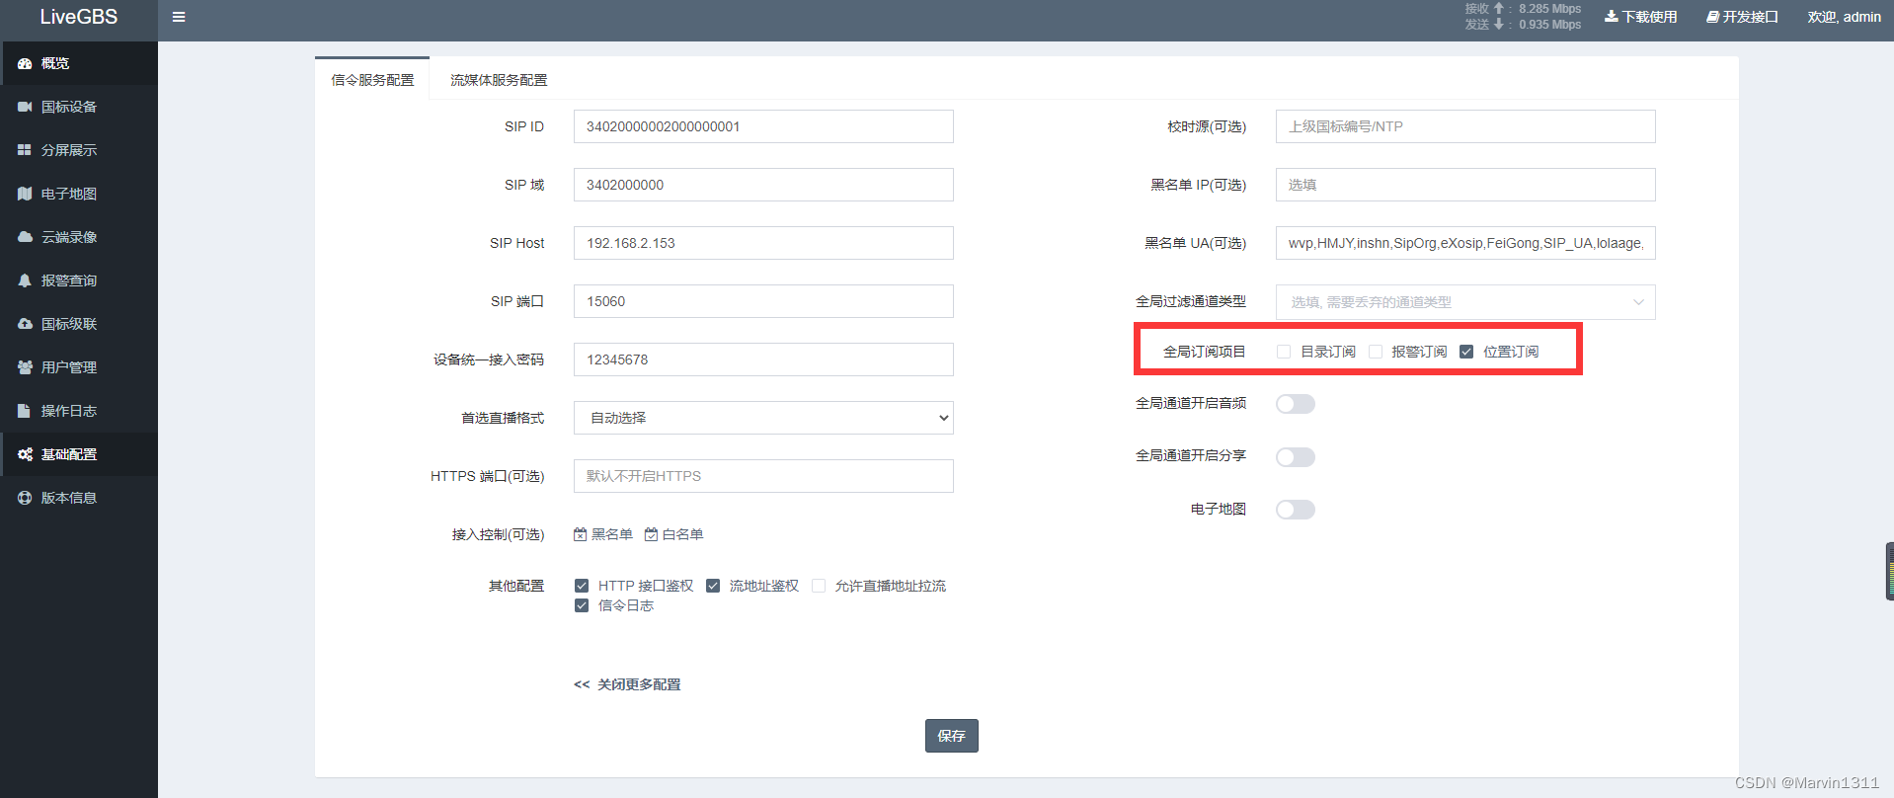Image resolution: width=1894 pixels, height=798 pixels.
Task: Open the 白名单 calendar icon
Action: 652,534
